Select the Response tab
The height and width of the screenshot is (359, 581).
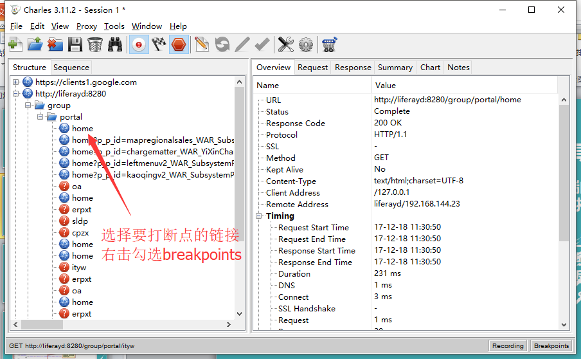353,68
